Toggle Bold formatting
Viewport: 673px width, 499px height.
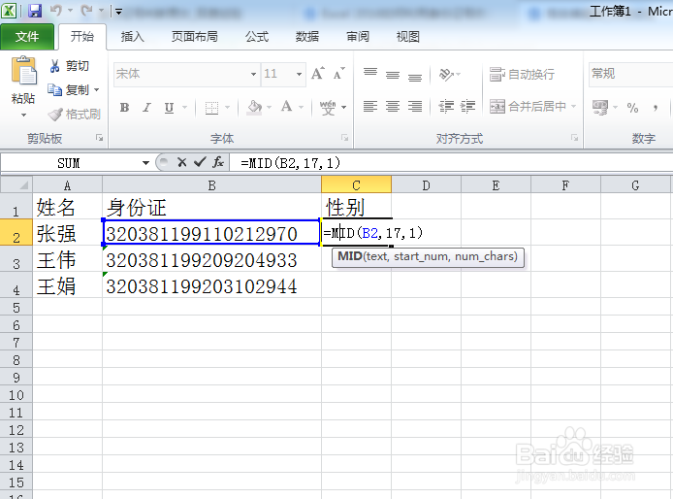124,108
